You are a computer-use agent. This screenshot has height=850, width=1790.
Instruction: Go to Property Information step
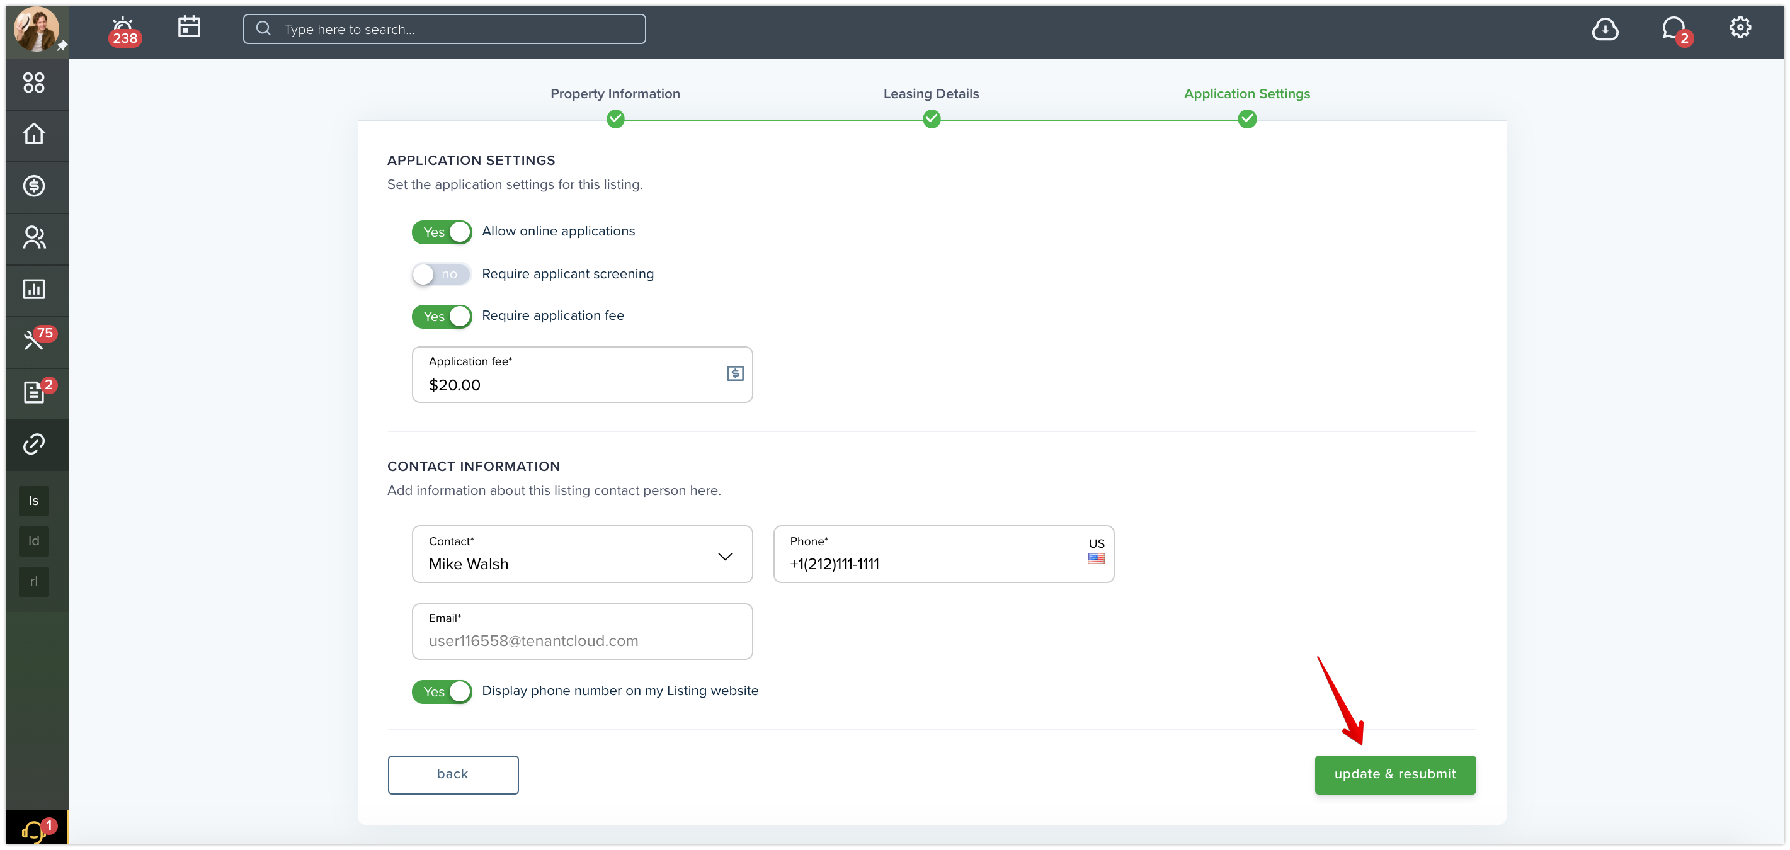615,94
